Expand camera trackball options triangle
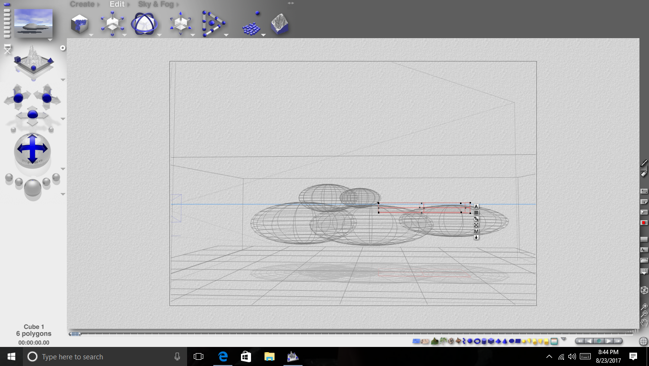649x366 pixels. (x=63, y=80)
